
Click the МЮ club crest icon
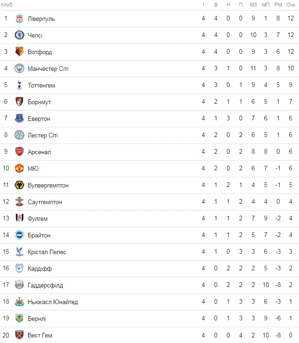(x=19, y=168)
